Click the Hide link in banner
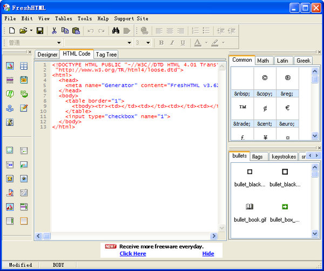 (208, 254)
